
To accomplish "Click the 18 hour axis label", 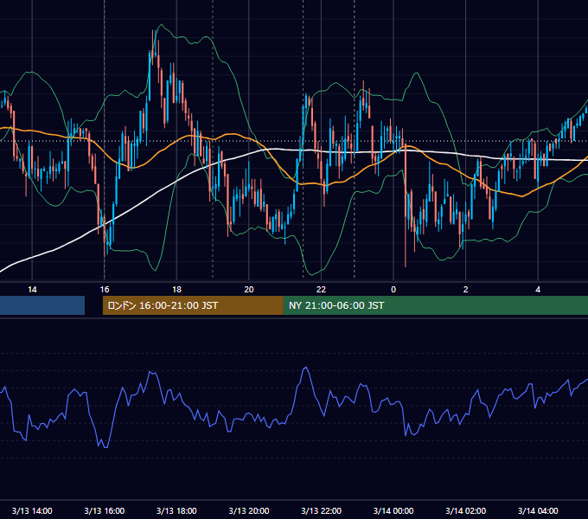I will (176, 290).
